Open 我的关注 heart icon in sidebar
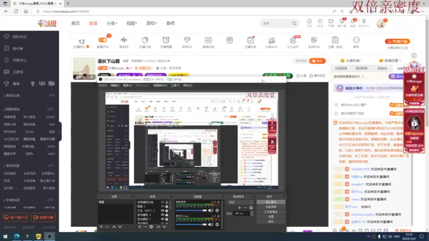 pyautogui.click(x=6, y=36)
